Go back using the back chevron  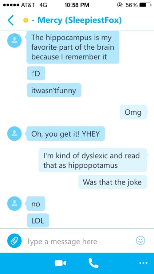point(11,20)
